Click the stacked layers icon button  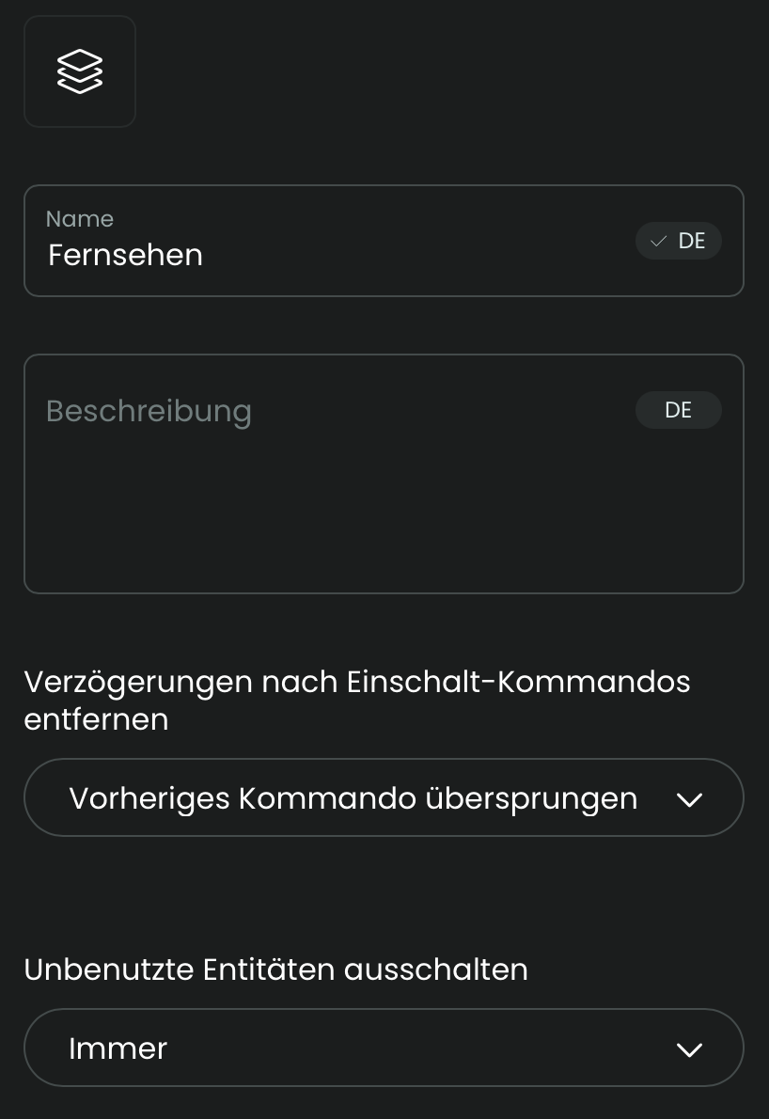(80, 71)
